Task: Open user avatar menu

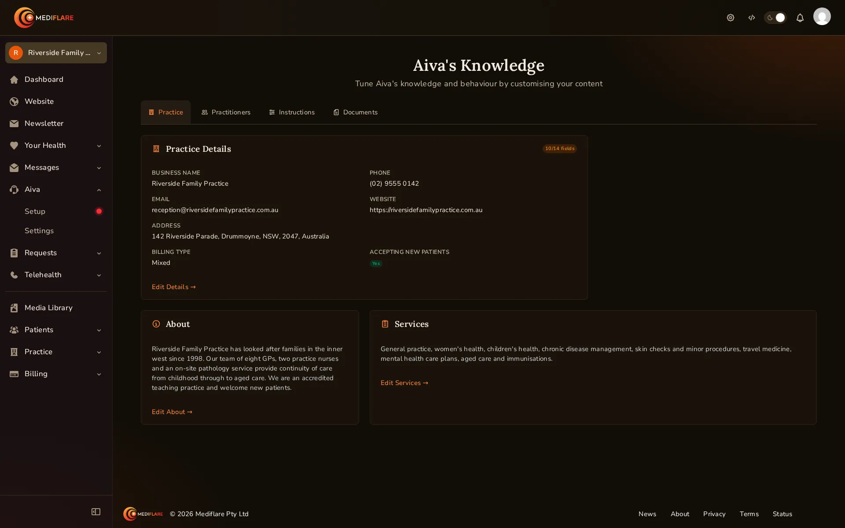Action: tap(822, 17)
